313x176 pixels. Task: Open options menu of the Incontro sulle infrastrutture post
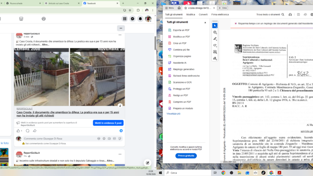click(120, 154)
